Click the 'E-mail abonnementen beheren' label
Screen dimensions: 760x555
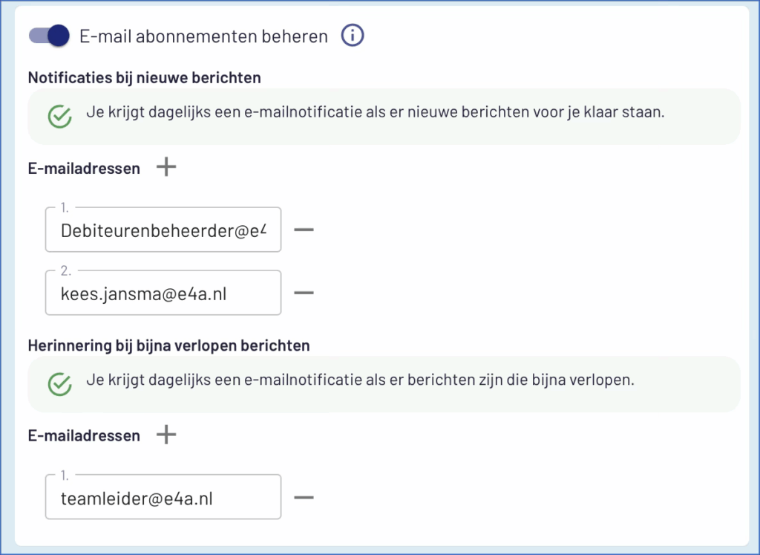click(x=203, y=36)
